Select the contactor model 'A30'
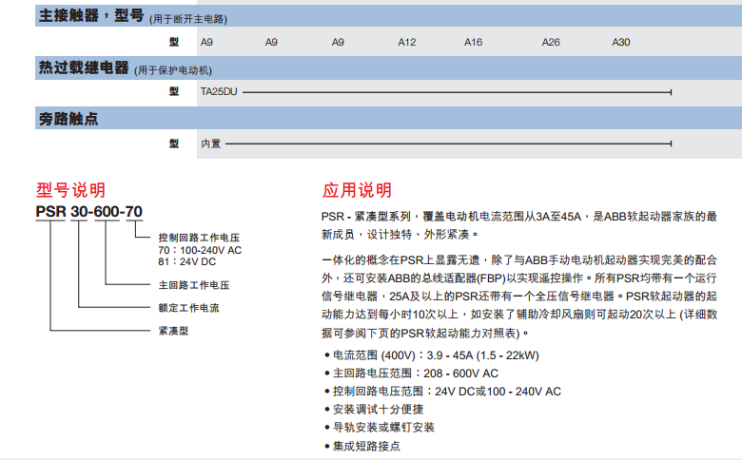 click(x=621, y=42)
